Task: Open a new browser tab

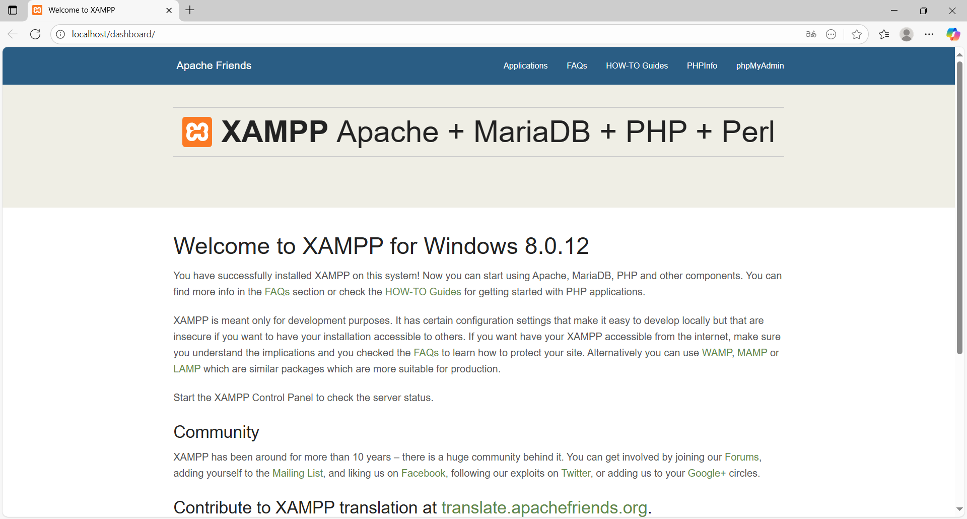Action: 190,10
